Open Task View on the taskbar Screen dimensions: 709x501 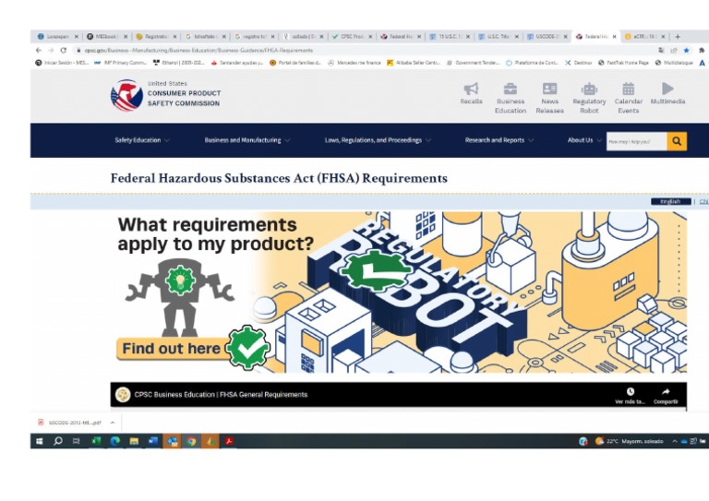pos(76,441)
